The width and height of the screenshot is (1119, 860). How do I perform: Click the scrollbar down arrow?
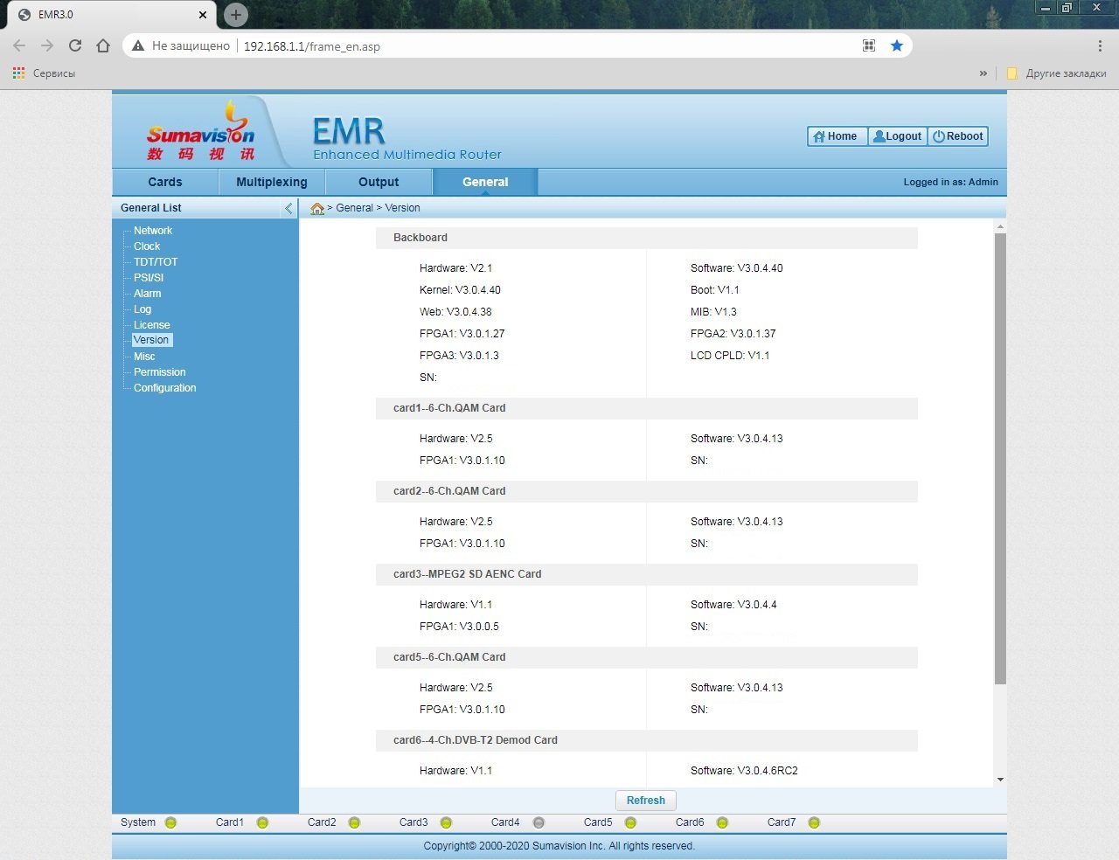[1000, 780]
